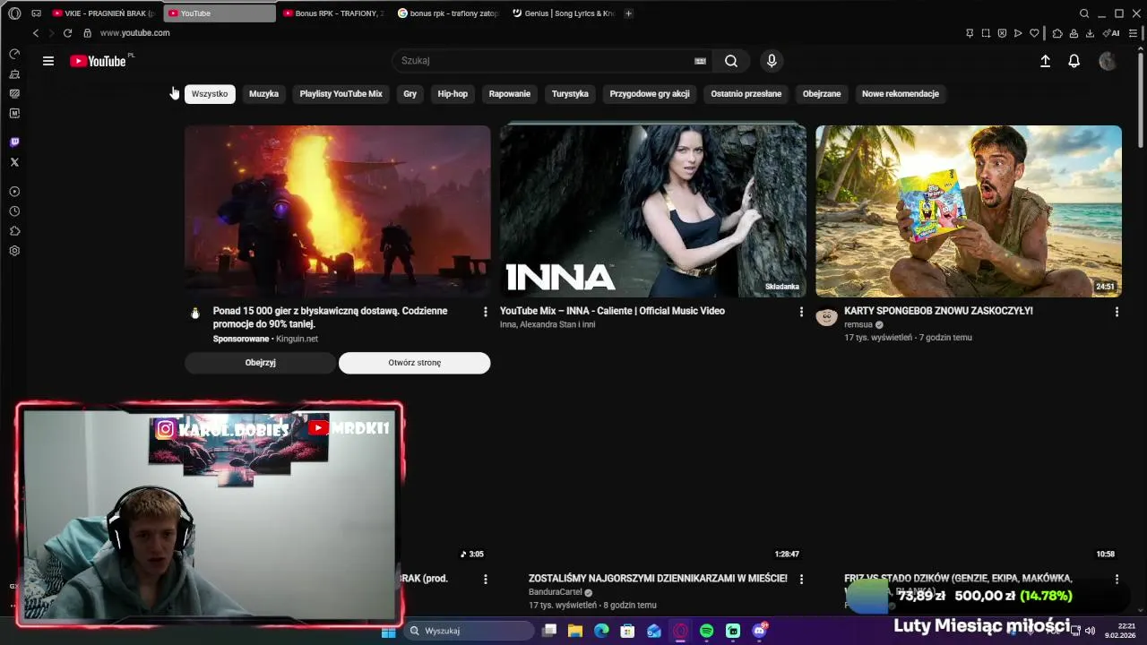Go back in browser history
The height and width of the screenshot is (645, 1147).
(36, 33)
